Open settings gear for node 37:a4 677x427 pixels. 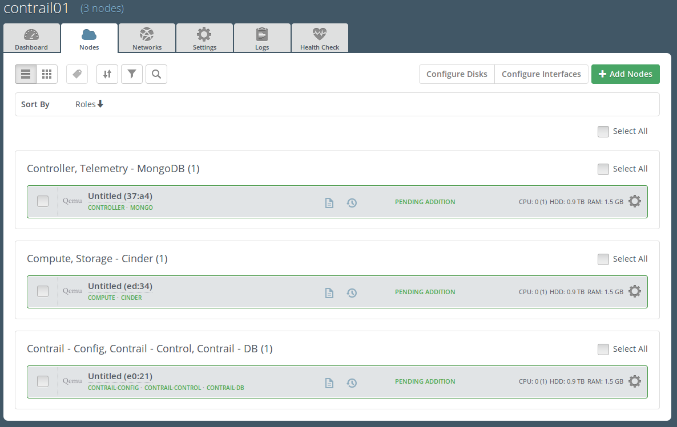click(635, 201)
